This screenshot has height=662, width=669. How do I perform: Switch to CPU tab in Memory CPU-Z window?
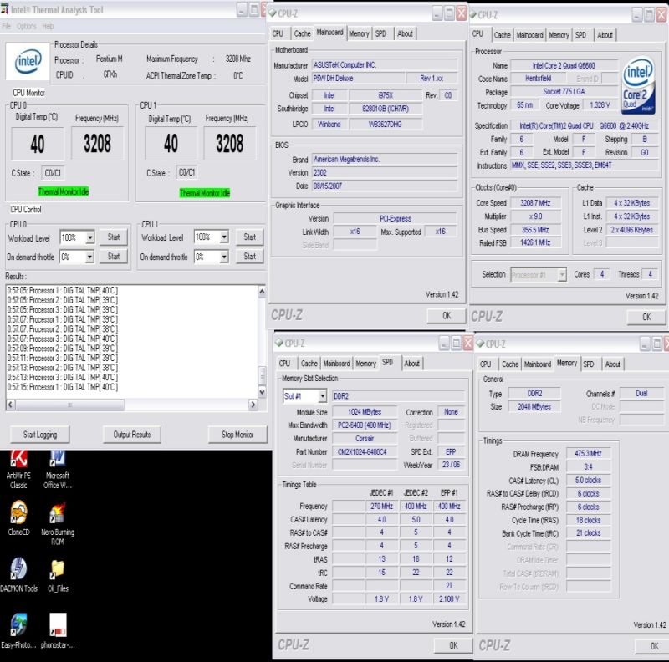click(x=486, y=364)
